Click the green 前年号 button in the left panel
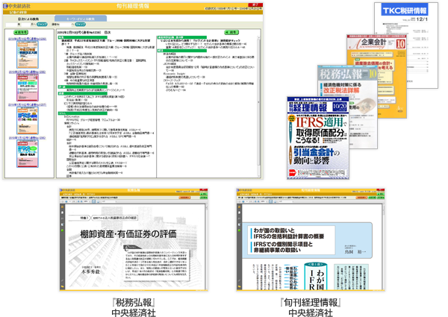This screenshot has height=317, width=448. 21,32
